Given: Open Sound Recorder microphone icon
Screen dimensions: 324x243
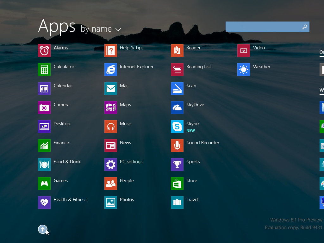Looking at the screenshot, I should [177, 146].
